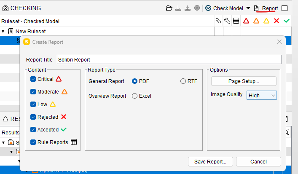The width and height of the screenshot is (298, 174).
Task: Uncheck the Accepted checkbox
Action: (33, 129)
